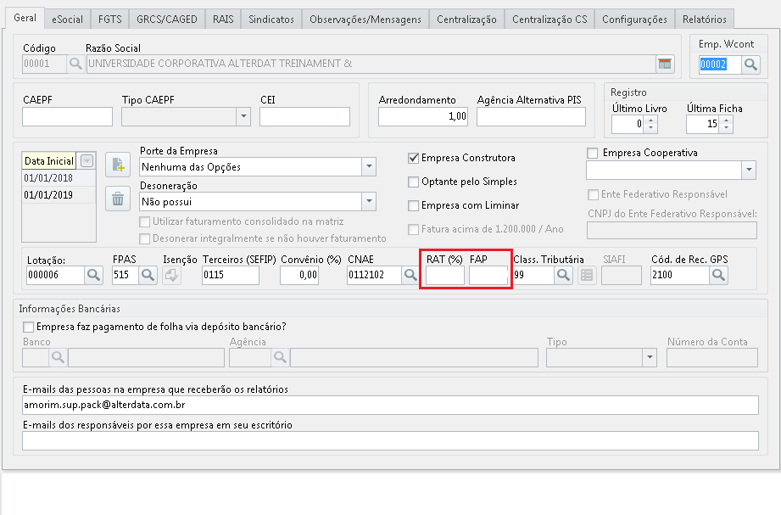Screen dimensions: 781x515
Task: Go to Relatórios tab
Action: click(705, 20)
